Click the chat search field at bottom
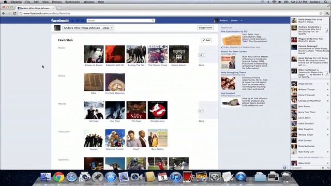This screenshot has height=186, width=331. point(306,168)
